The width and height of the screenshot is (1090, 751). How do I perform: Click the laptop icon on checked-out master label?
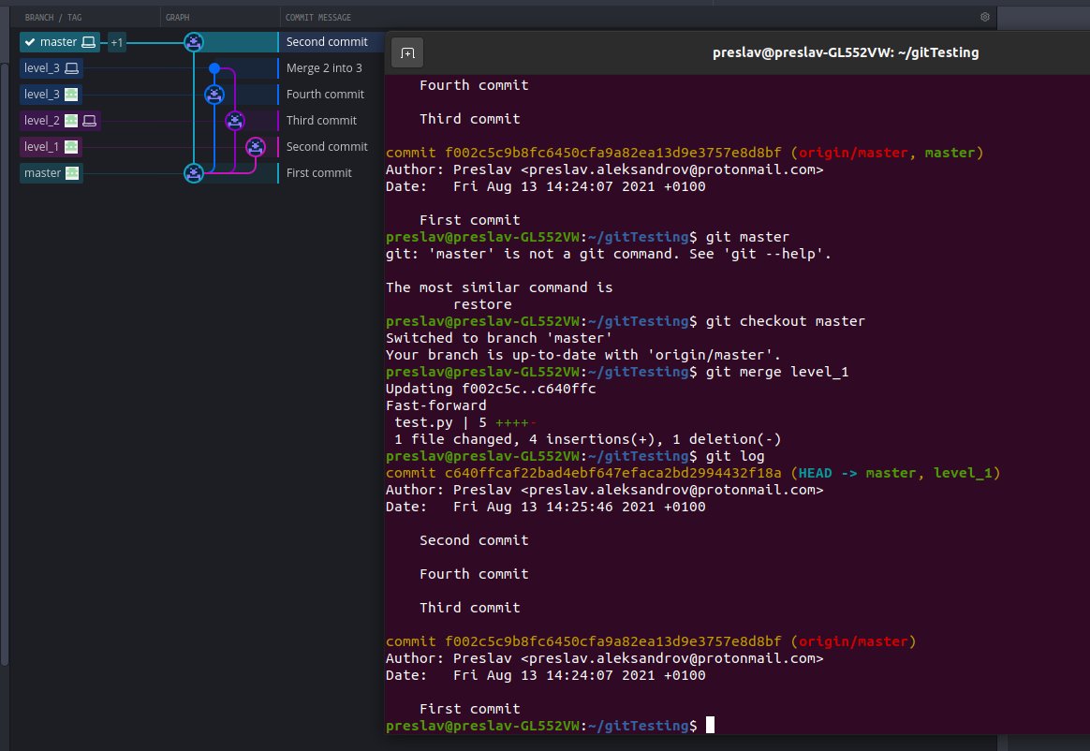[88, 42]
